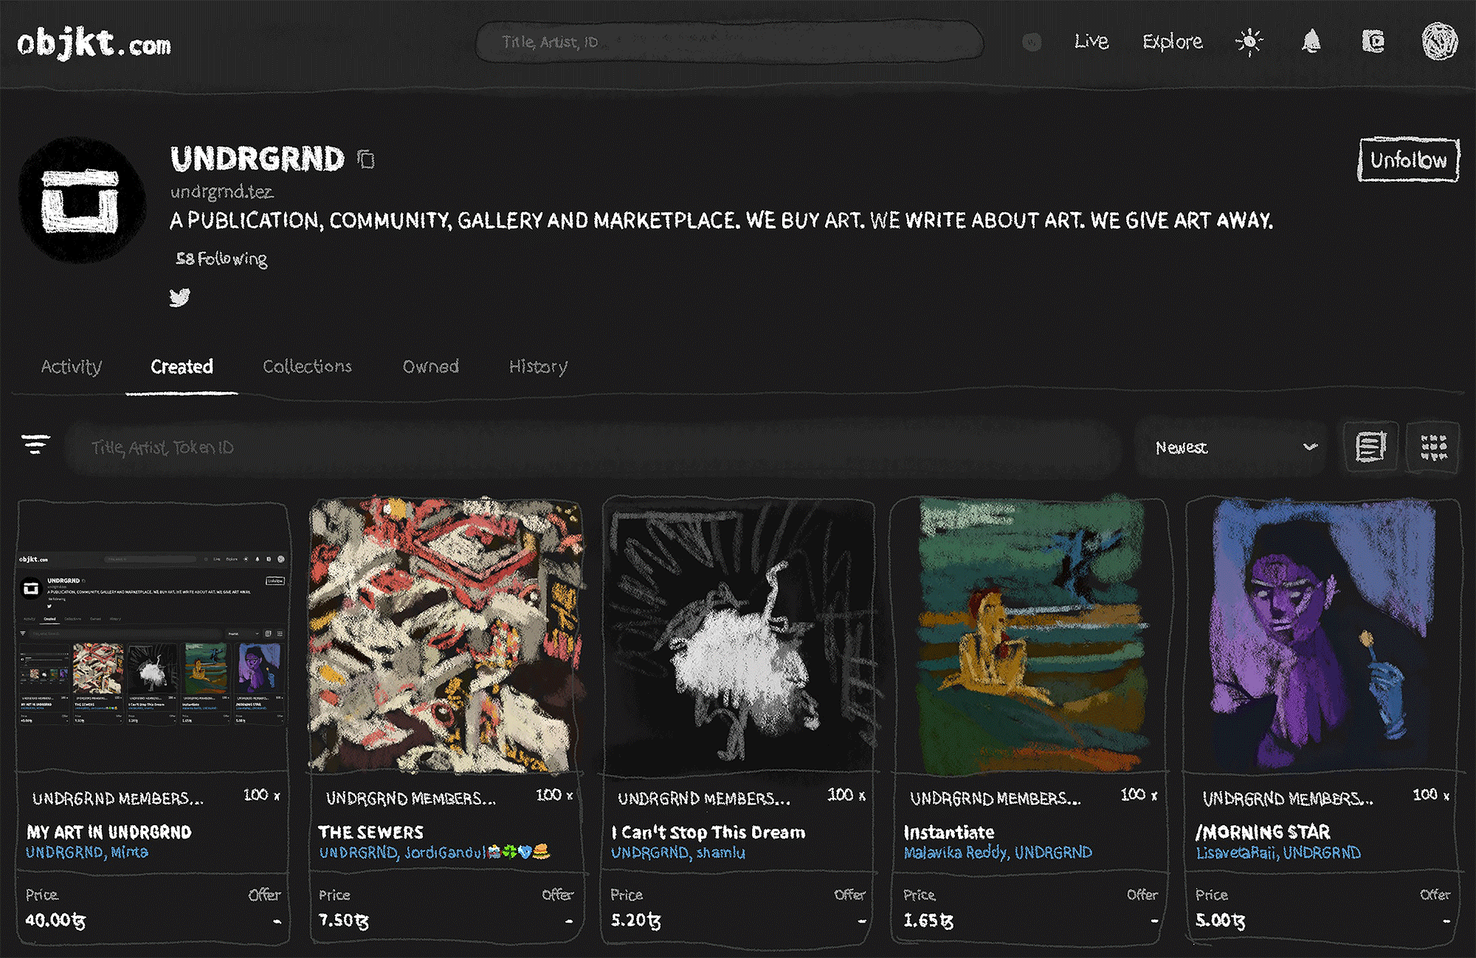This screenshot has width=1476, height=958.
Task: Open the 58 Following list
Action: click(221, 258)
